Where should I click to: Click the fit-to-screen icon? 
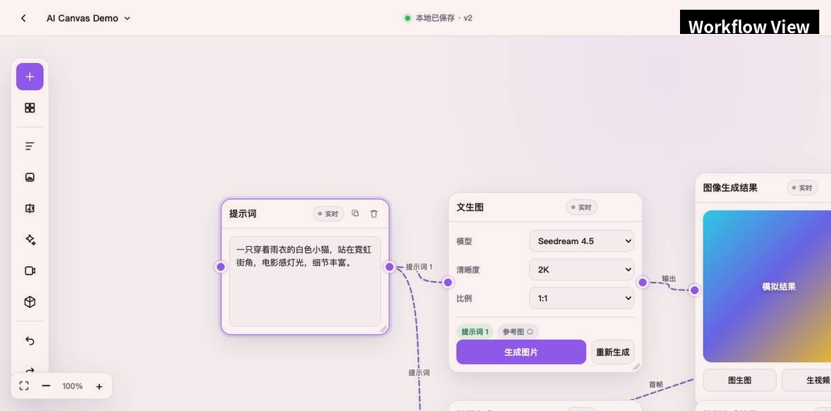pos(24,386)
